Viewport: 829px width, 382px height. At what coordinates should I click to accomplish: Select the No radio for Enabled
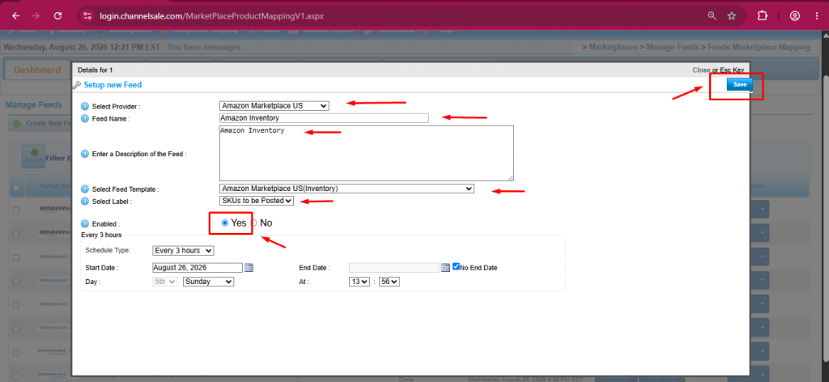[253, 223]
